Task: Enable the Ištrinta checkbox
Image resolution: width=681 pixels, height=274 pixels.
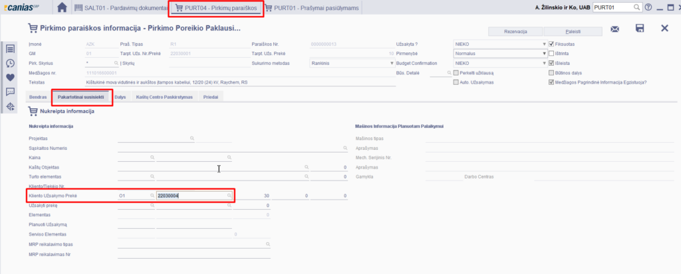Action: tap(551, 53)
